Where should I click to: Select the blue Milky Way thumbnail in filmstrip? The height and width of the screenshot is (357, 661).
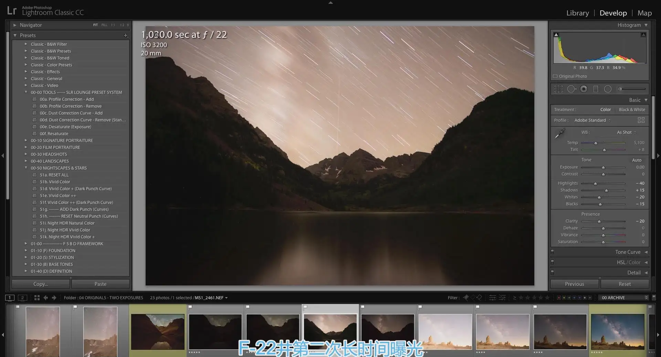pyautogui.click(x=618, y=332)
